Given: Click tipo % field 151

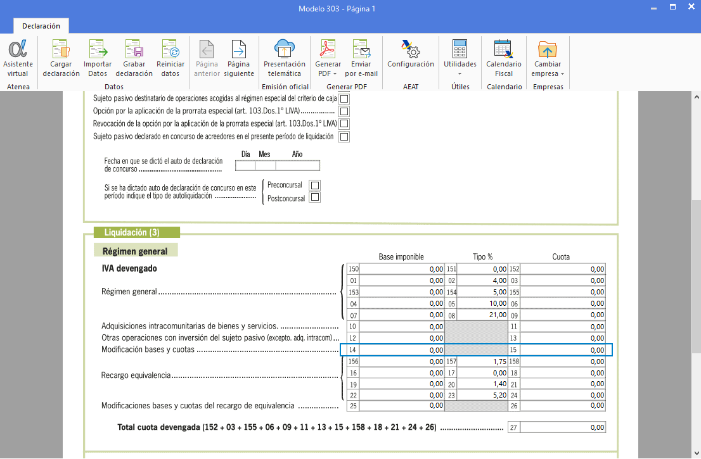Looking at the screenshot, I should (x=482, y=269).
